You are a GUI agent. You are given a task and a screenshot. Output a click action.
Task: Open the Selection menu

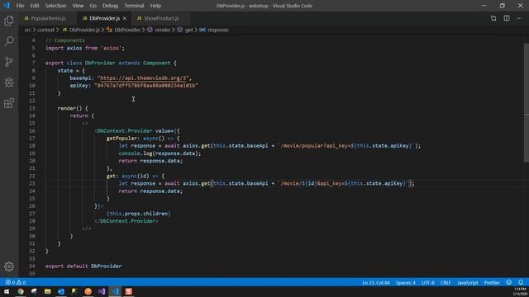click(x=55, y=6)
